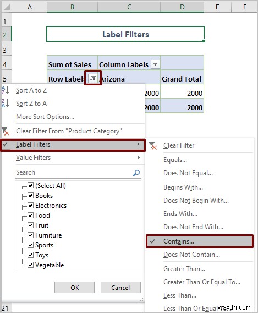This screenshot has height=313, width=258.
Task: Uncheck the Sports checkbox
Action: point(30,245)
